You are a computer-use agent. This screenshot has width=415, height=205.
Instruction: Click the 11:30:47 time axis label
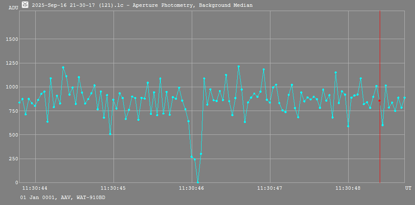tap(270, 188)
